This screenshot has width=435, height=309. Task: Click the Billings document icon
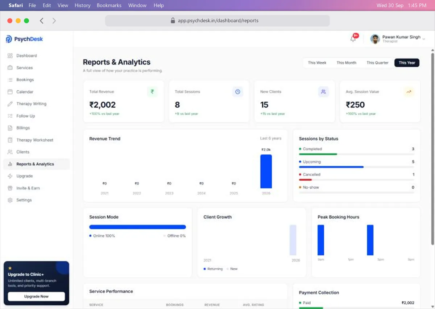click(10, 128)
